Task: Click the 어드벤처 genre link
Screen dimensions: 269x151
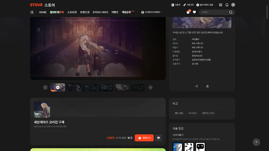Action: (195, 39)
